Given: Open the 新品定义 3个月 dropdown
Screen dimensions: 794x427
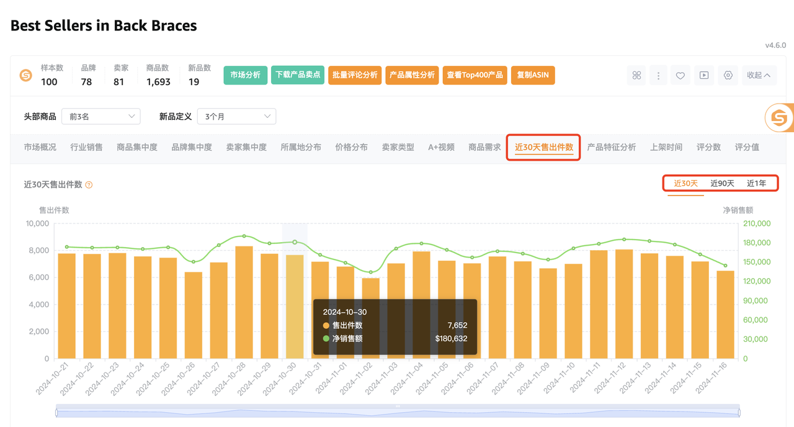Looking at the screenshot, I should tap(236, 116).
